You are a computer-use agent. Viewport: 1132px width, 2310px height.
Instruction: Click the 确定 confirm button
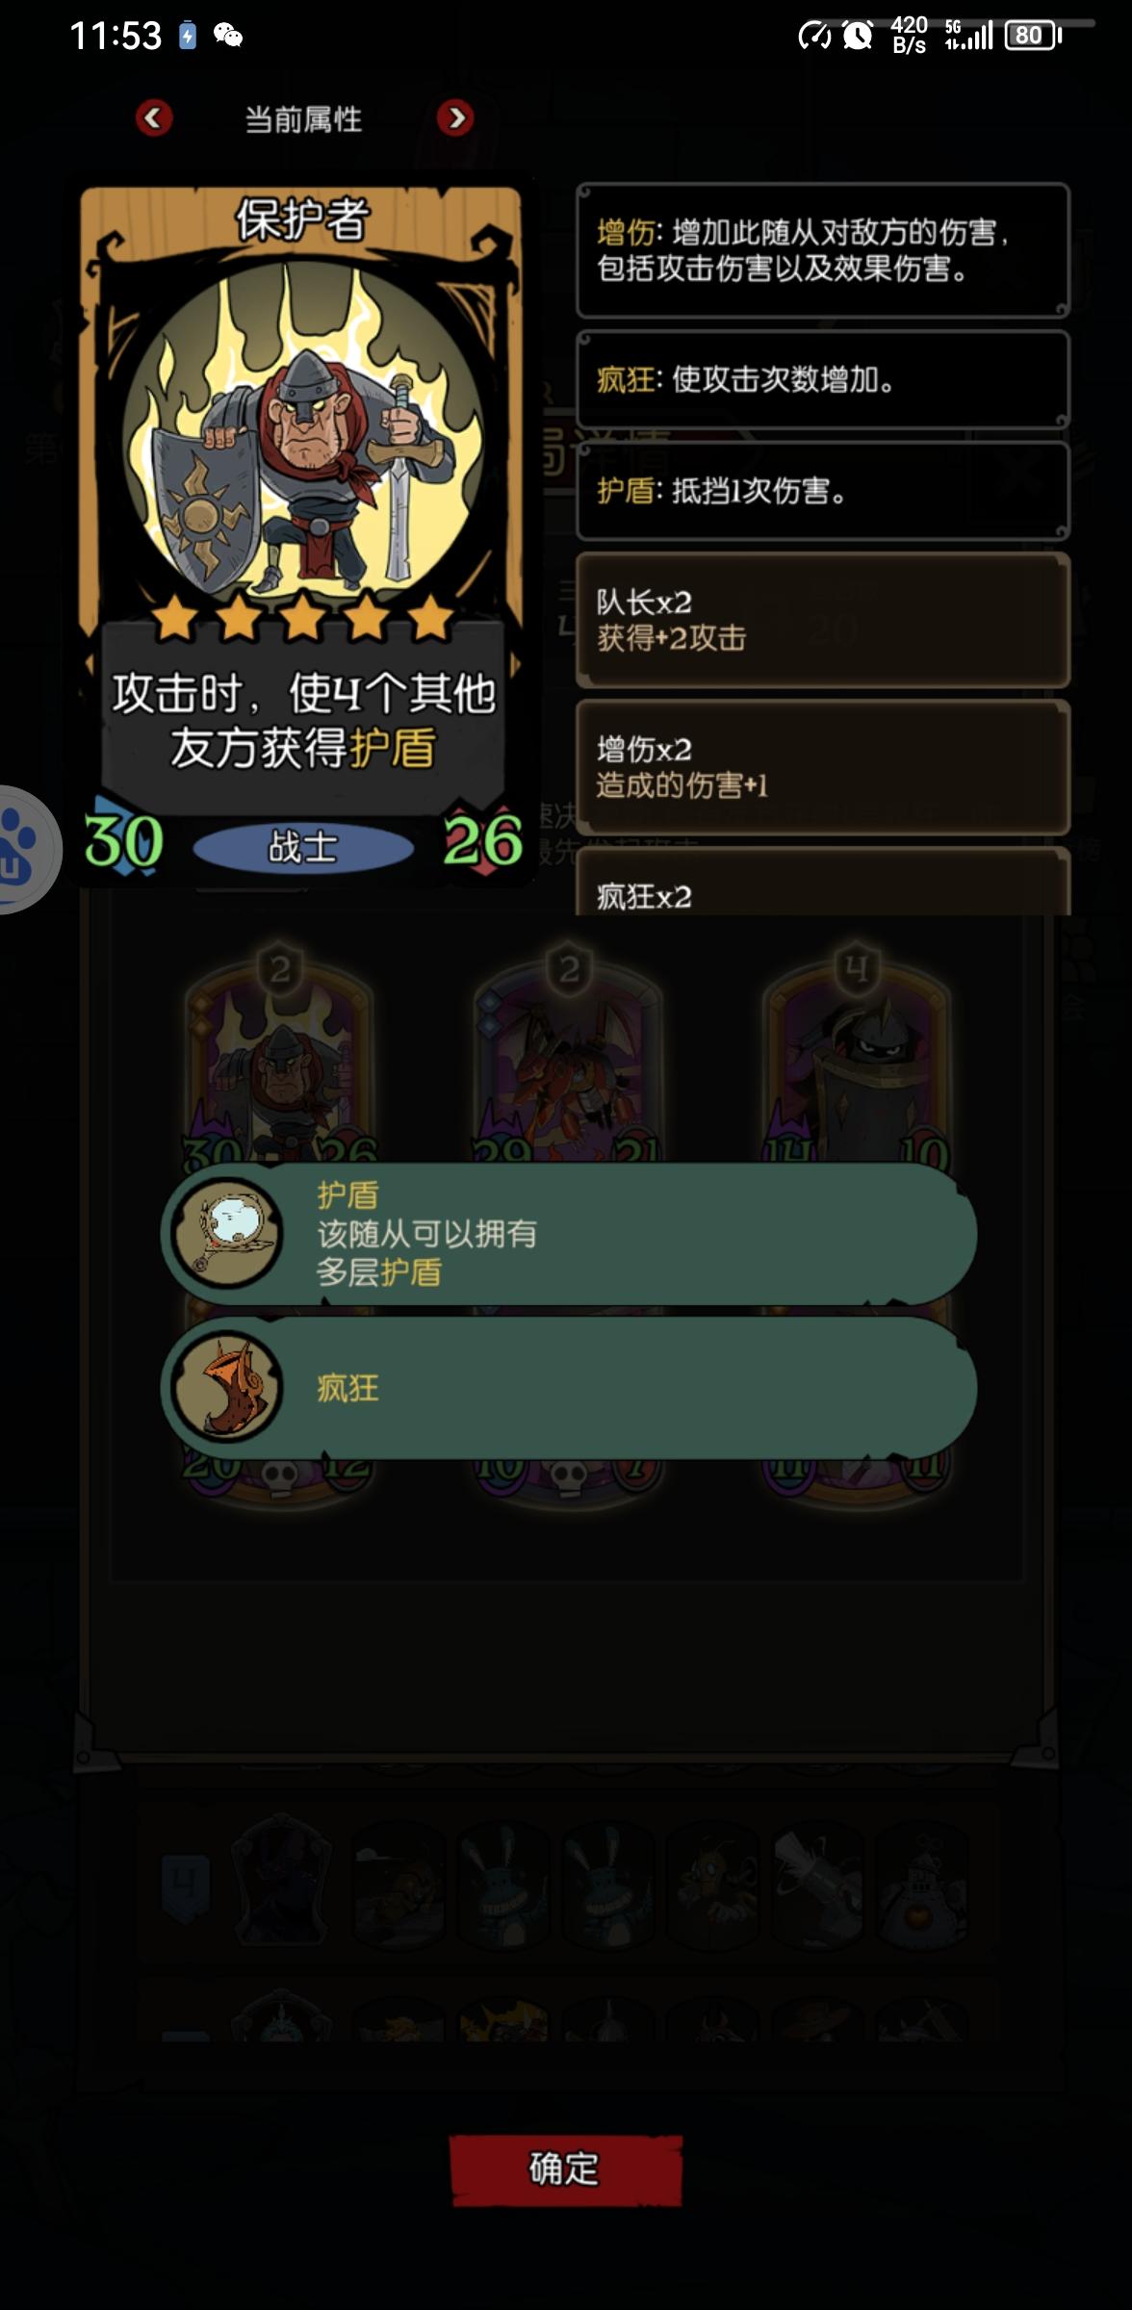pyautogui.click(x=566, y=2169)
